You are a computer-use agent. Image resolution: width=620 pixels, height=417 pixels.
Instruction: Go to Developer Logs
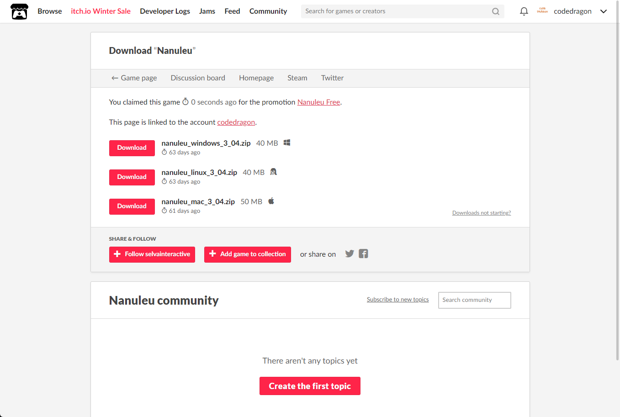click(x=165, y=11)
